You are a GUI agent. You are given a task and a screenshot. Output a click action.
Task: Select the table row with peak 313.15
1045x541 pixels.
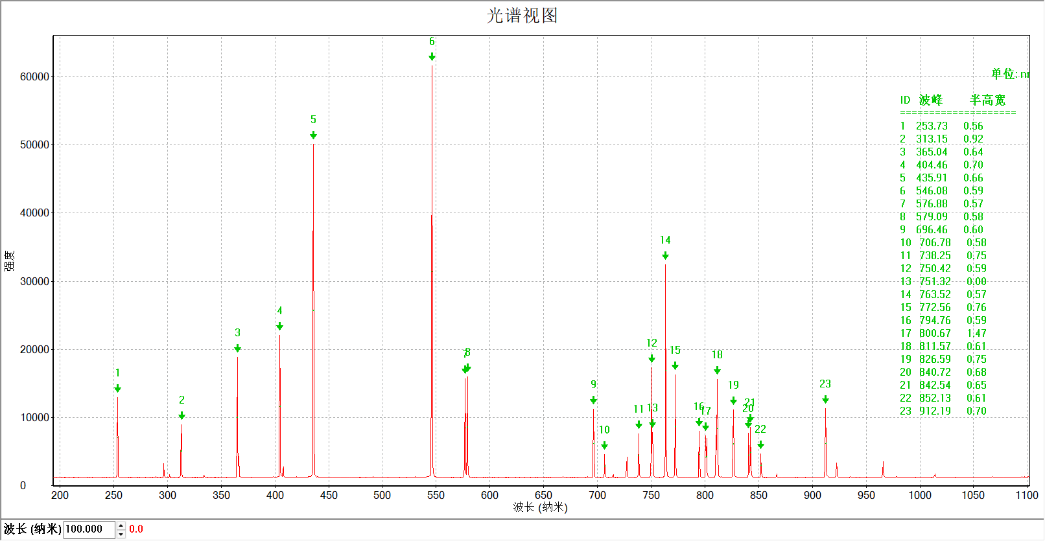pos(941,139)
